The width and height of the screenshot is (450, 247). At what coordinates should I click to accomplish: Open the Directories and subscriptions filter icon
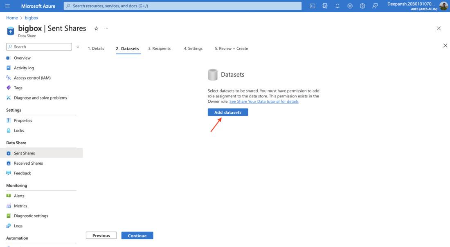(325, 6)
